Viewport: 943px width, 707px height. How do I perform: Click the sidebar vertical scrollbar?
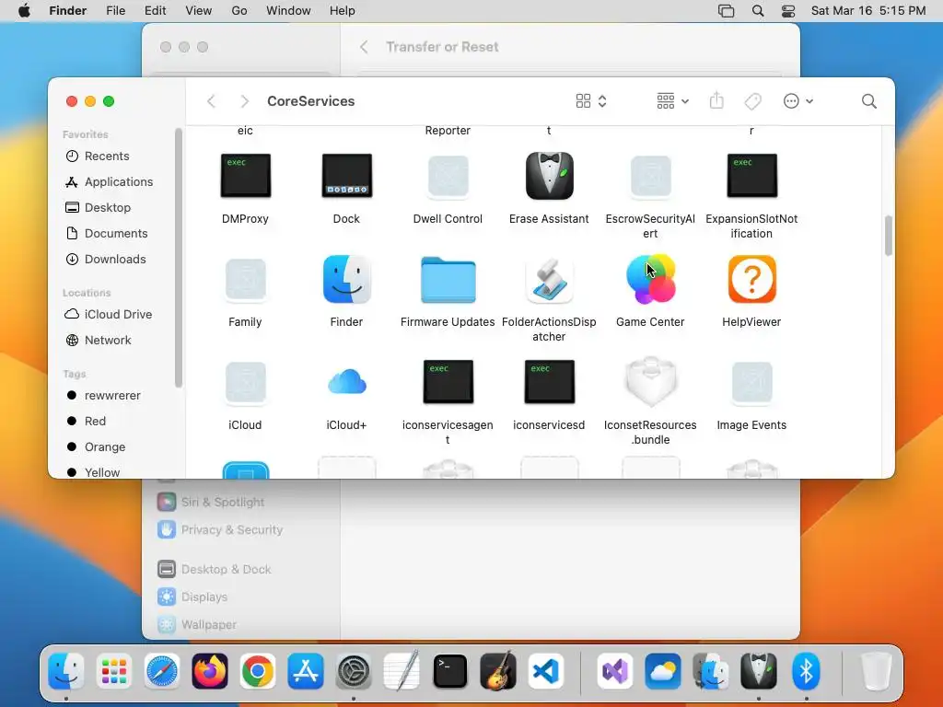179,259
